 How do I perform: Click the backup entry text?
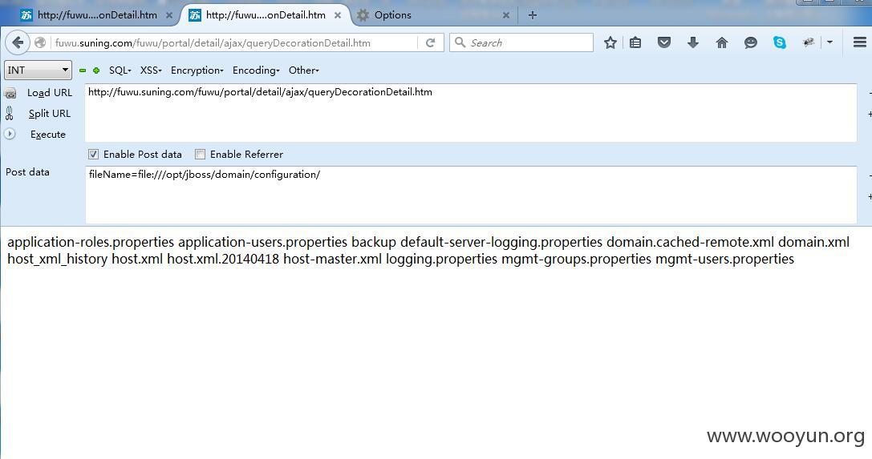(374, 242)
